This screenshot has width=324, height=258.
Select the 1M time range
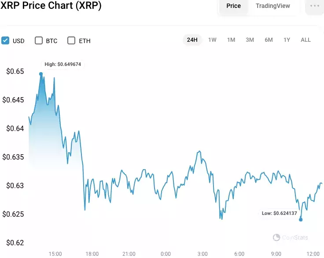pyautogui.click(x=231, y=40)
